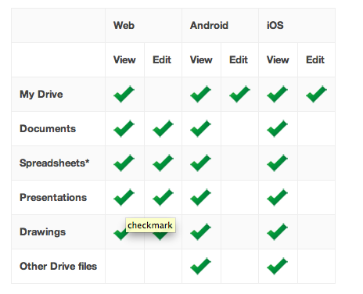363x294 pixels.
Task: Click the My Drive Web View checkmark
Action: [x=124, y=94]
